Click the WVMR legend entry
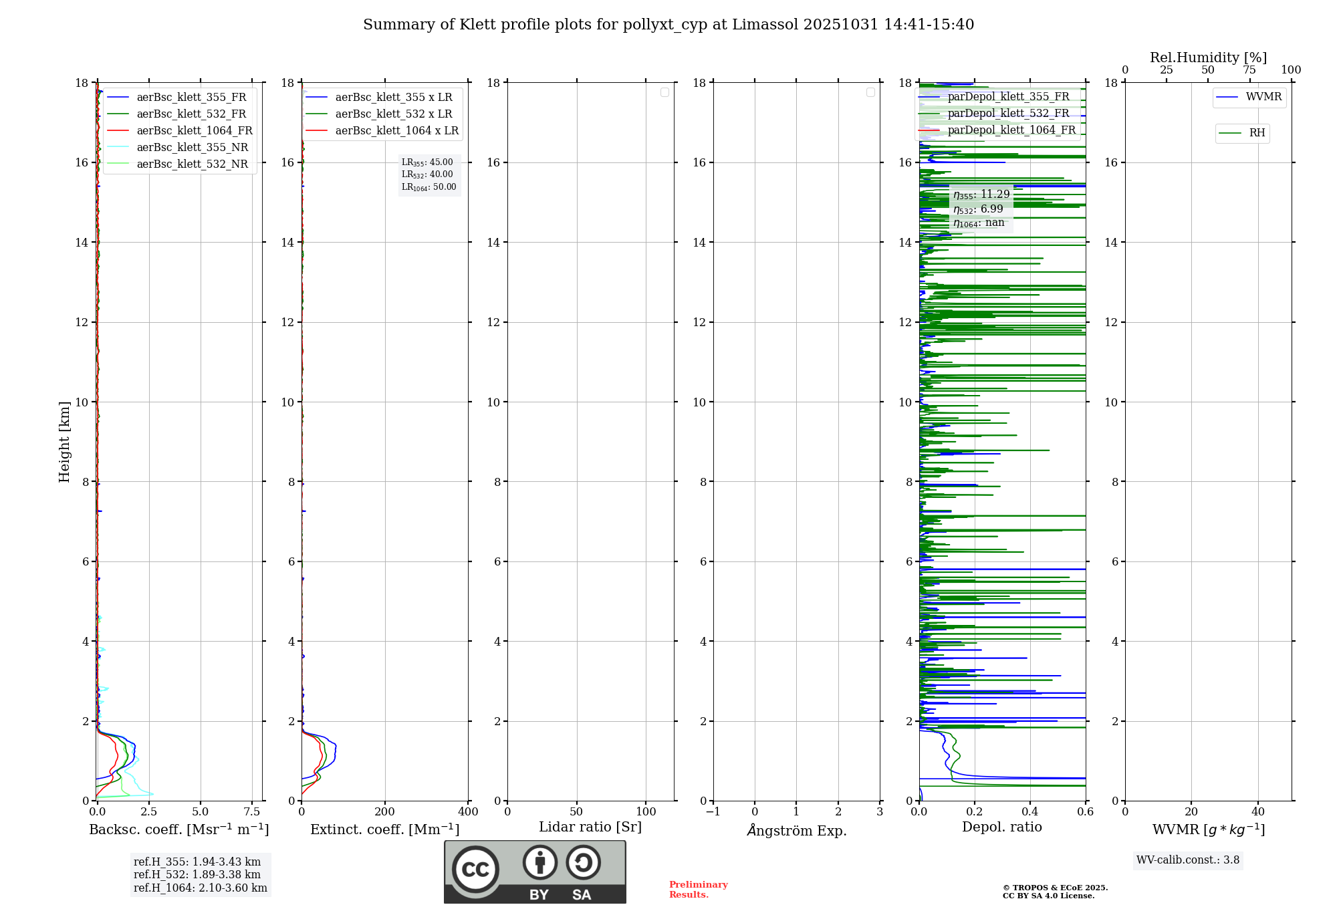Screen dimensions: 1337x909 [1263, 97]
